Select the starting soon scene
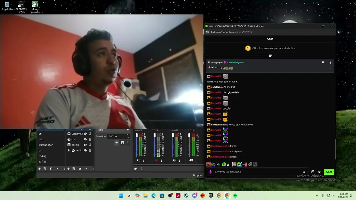The height and width of the screenshot is (200, 356). (51, 145)
